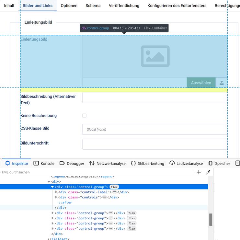Open the Laufzeitanalyse panel
Screen dimensions: 240x240
tap(186, 164)
